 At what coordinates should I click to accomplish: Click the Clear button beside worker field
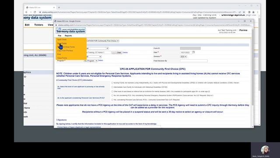coord(119,53)
